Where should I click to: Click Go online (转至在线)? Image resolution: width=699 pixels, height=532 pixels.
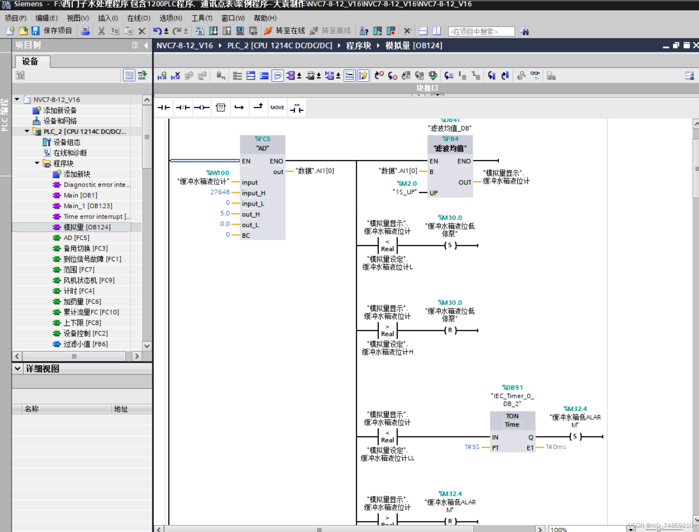point(284,31)
